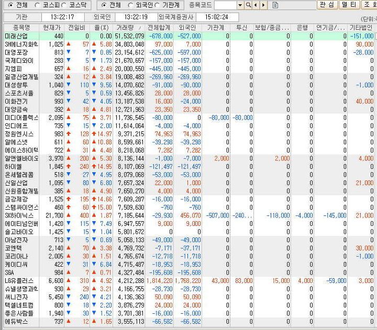Open the 종목코드 dropdown arrow
Viewport: 377px width, 330px height.
(240, 5)
